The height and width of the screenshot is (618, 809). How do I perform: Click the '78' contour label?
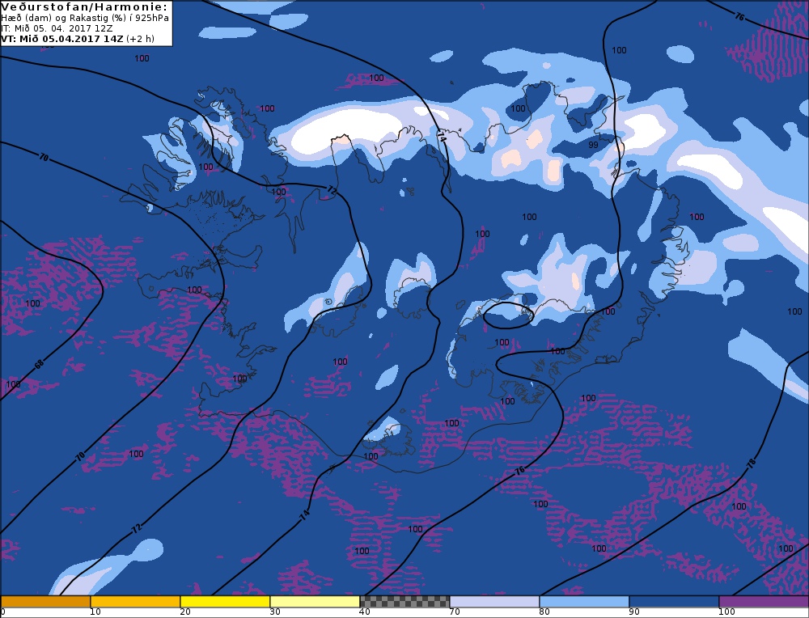click(x=752, y=463)
